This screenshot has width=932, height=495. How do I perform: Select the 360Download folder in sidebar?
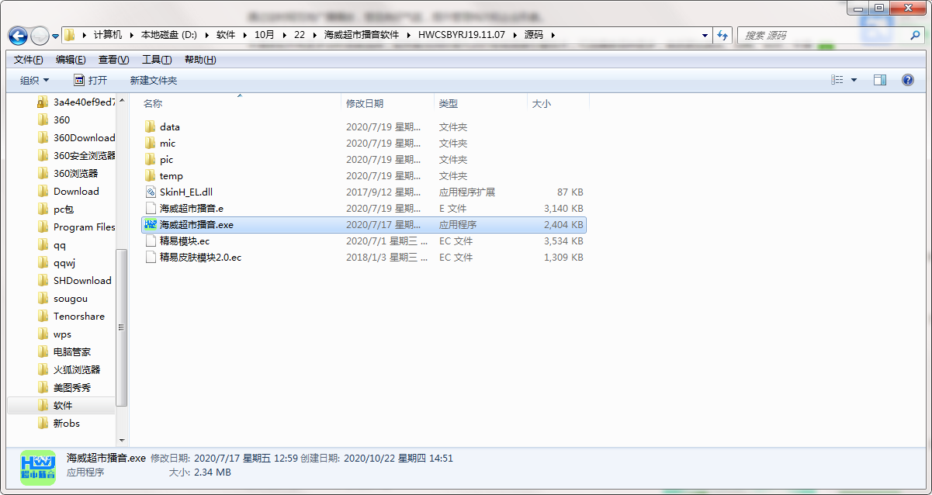pyautogui.click(x=76, y=137)
